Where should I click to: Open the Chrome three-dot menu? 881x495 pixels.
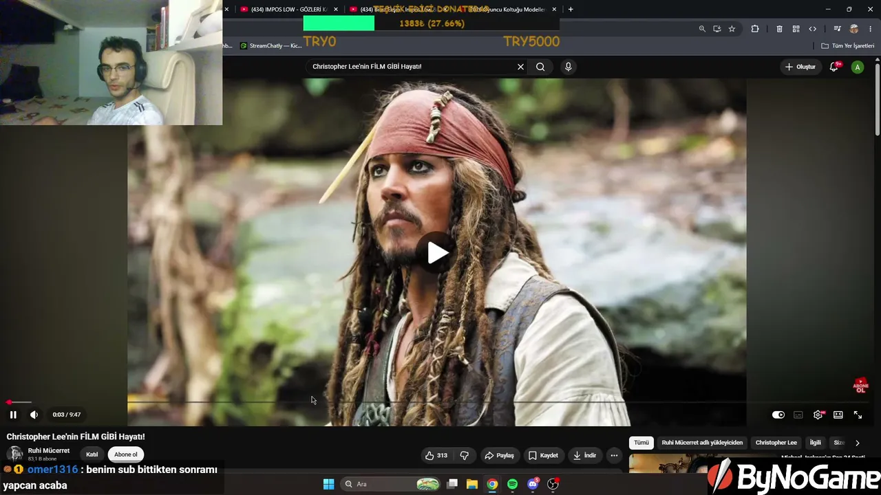871,29
